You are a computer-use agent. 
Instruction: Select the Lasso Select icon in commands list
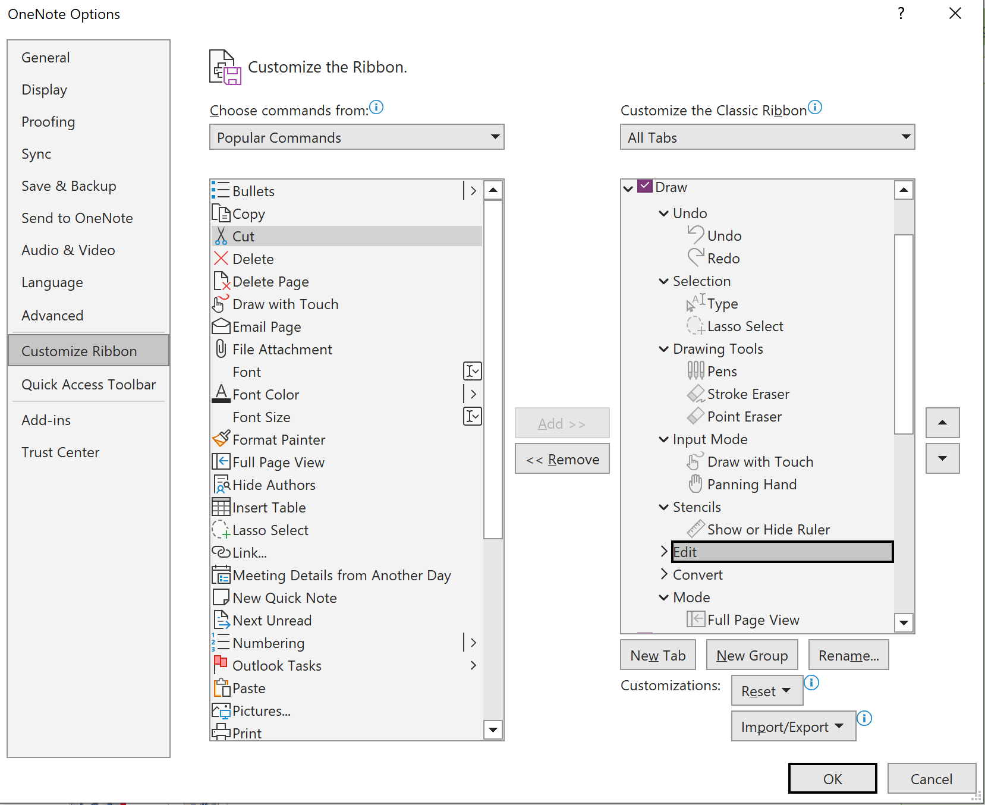click(221, 529)
